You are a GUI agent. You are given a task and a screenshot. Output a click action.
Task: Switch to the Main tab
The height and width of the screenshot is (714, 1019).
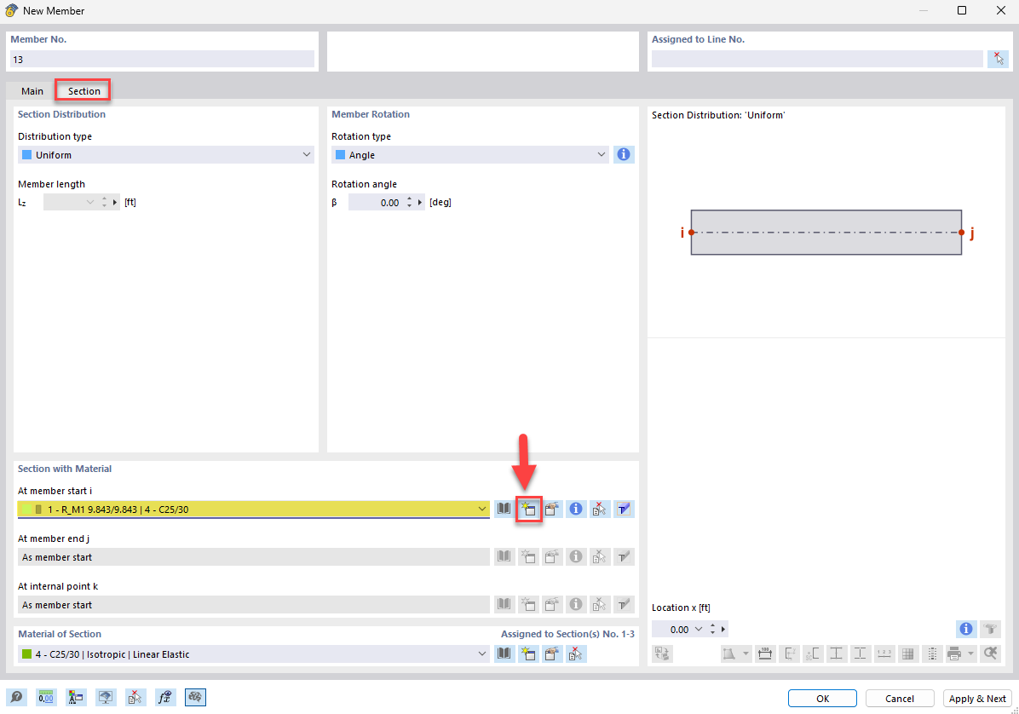pyautogui.click(x=32, y=90)
